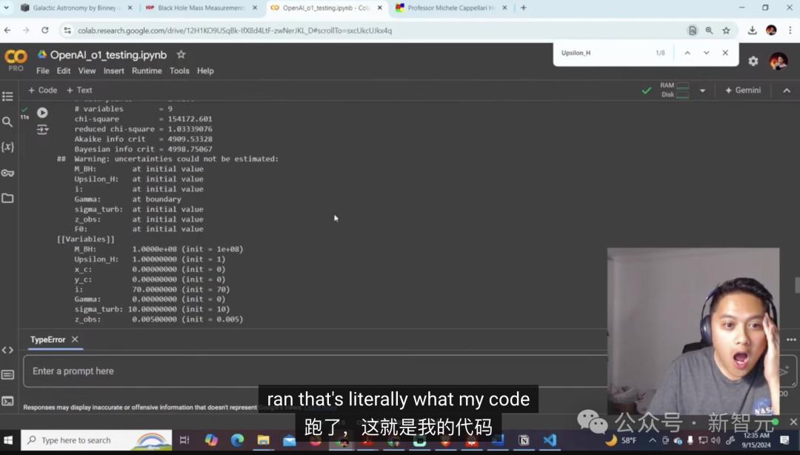Image resolution: width=800 pixels, height=455 pixels.
Task: Go to next find result
Action: point(706,53)
